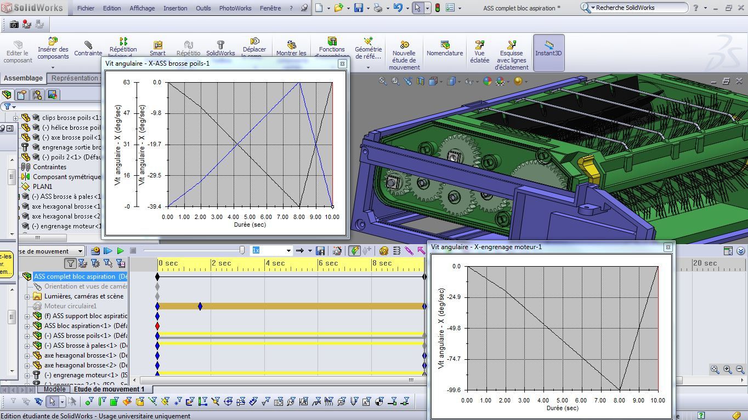Viewport: 748px width, 420px height.
Task: Open the Géométrie de référence dropdown arrow
Action: (368, 68)
